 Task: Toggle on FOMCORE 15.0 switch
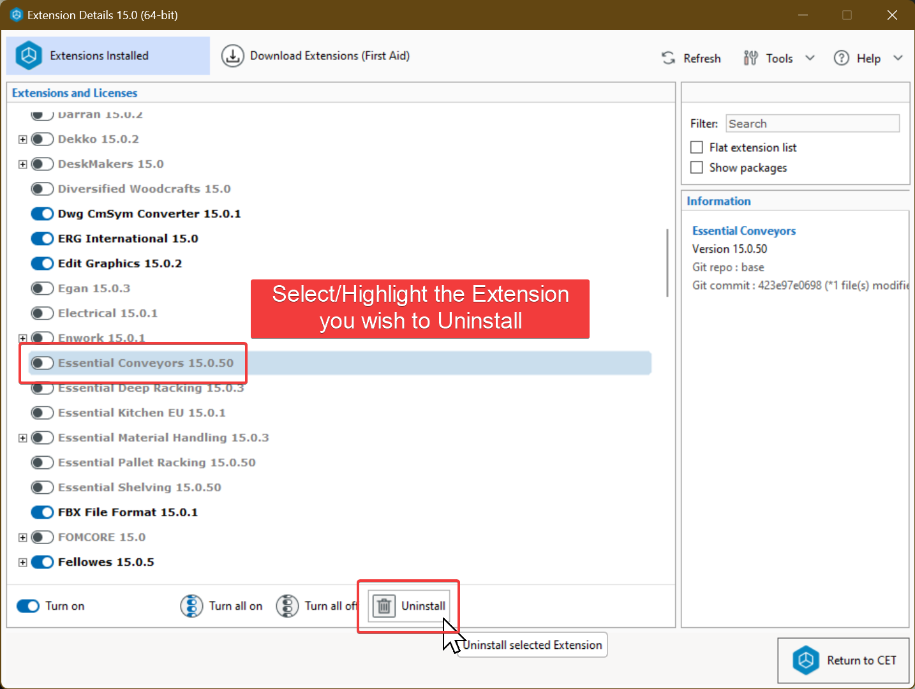(x=42, y=537)
